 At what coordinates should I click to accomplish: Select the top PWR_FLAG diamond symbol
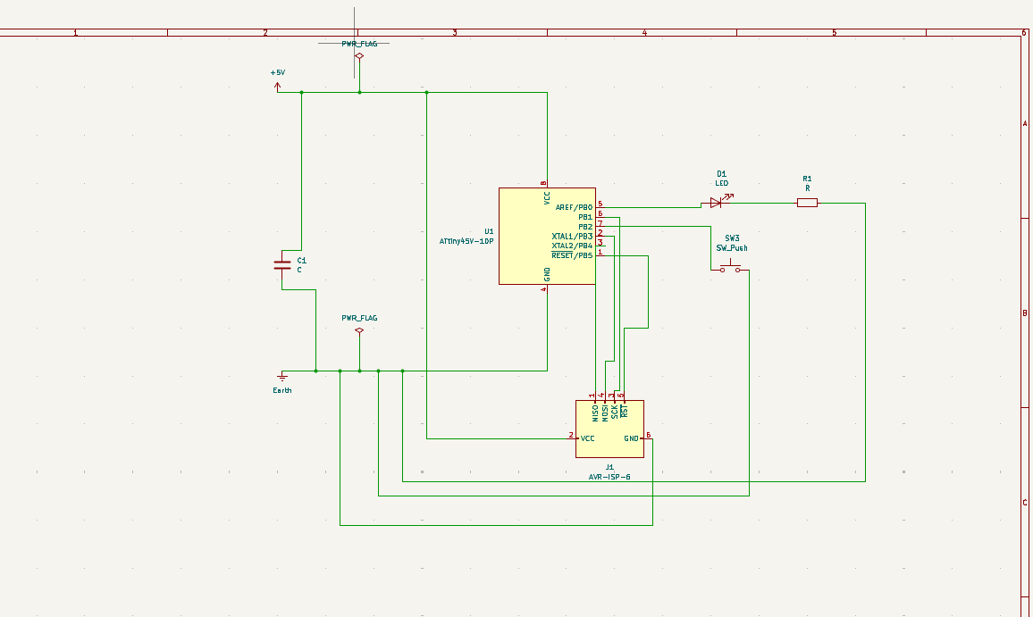tap(359, 56)
